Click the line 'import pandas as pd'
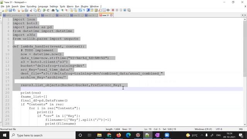The image size is (247, 139). click(32, 27)
